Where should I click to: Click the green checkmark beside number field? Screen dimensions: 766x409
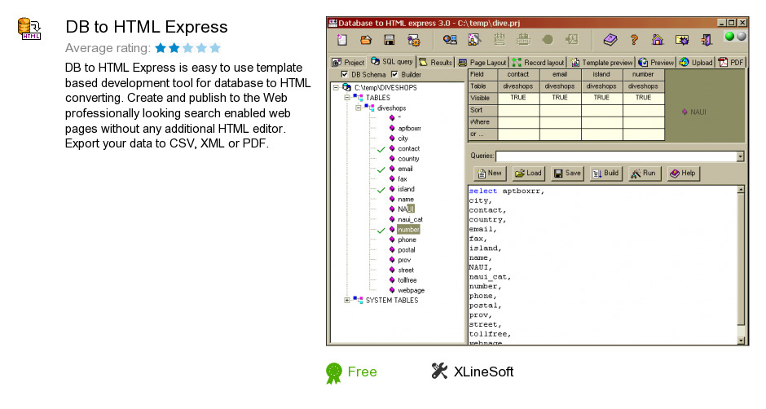pos(381,230)
